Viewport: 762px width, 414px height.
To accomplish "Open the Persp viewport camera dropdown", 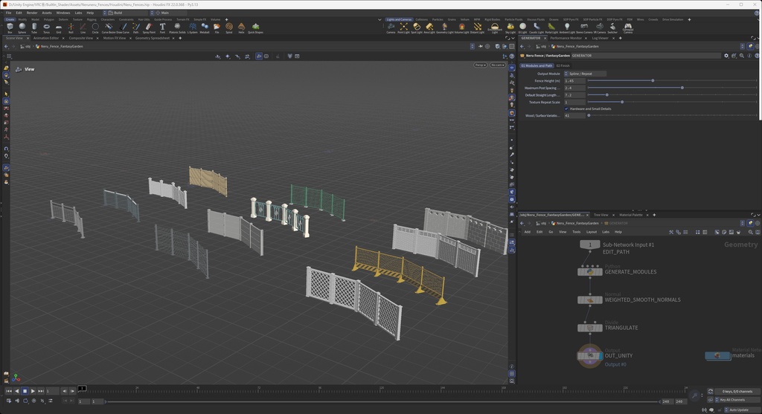I will point(480,65).
